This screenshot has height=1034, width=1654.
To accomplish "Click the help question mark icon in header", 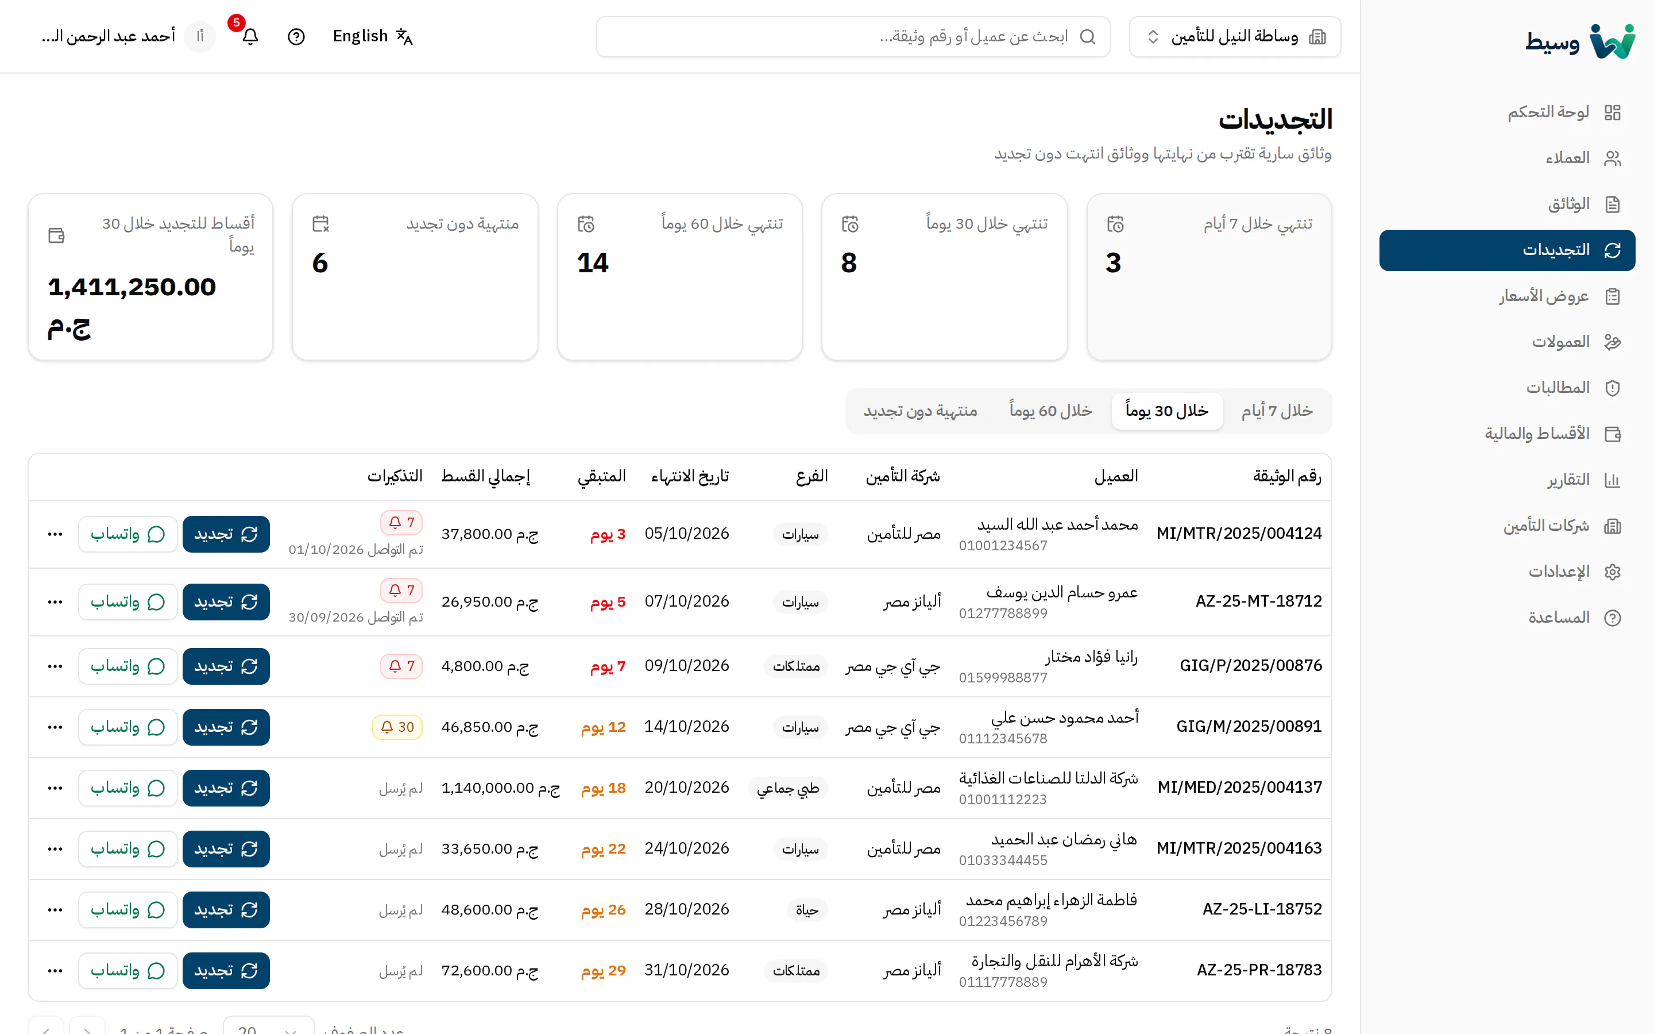I will [x=296, y=36].
